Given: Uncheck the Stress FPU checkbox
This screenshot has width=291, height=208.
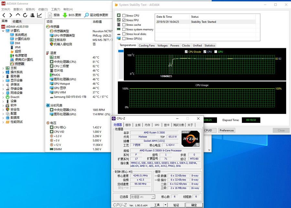Looking at the screenshot, I should [124, 20].
